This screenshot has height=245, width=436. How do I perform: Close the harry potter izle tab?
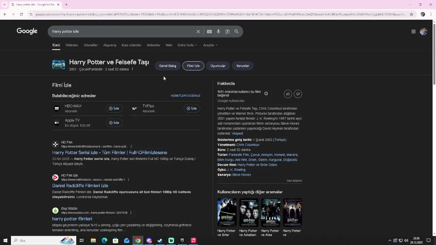58,4
